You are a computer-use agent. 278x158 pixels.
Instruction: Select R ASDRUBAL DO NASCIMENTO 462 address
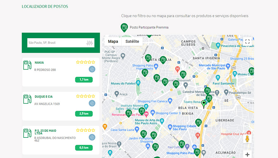tap(55, 139)
